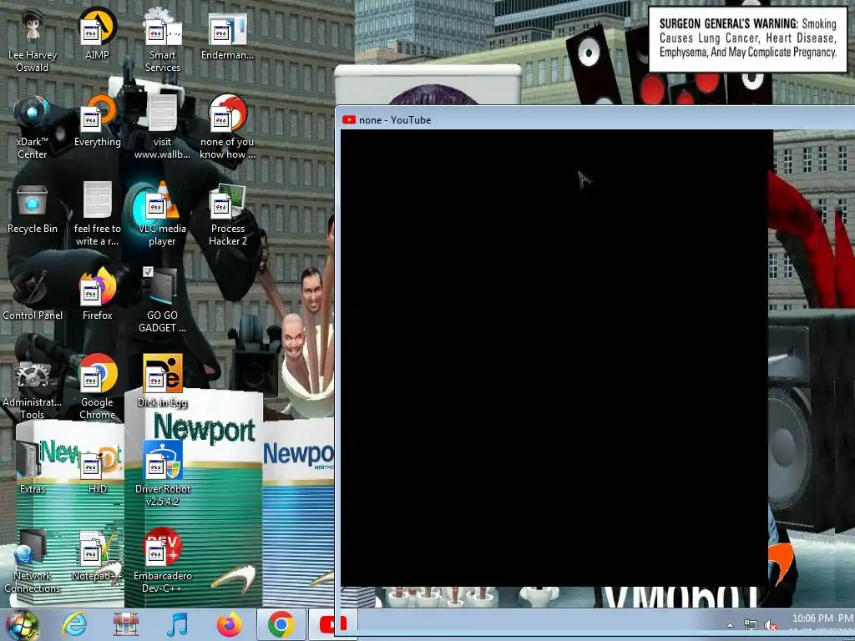Viewport: 855px width, 641px height.
Task: Open the Smart Services shortcut
Action: tap(163, 41)
